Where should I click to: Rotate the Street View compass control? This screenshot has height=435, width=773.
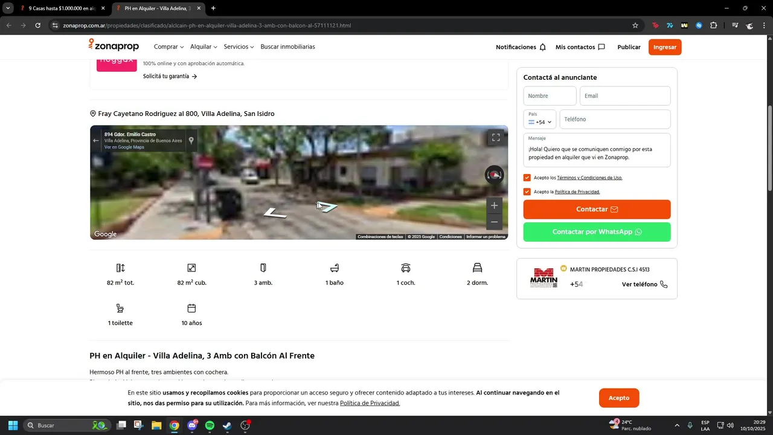click(x=495, y=175)
